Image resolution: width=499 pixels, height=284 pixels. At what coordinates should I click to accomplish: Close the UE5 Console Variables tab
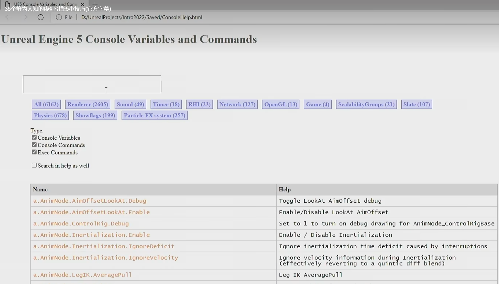coord(82,4)
